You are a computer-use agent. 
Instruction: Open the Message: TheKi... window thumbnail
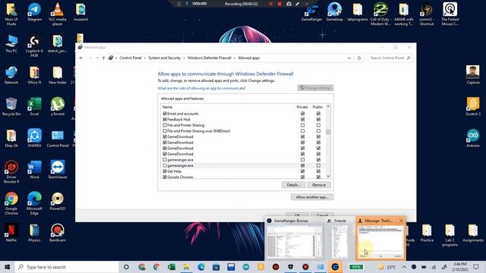[381, 238]
